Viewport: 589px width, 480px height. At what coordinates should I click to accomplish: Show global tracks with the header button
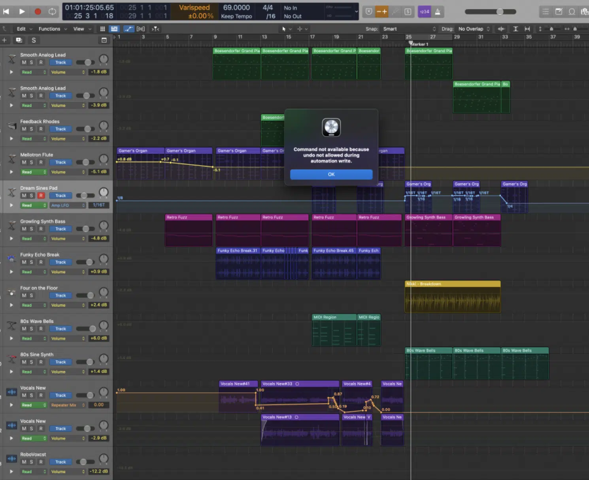click(x=104, y=40)
